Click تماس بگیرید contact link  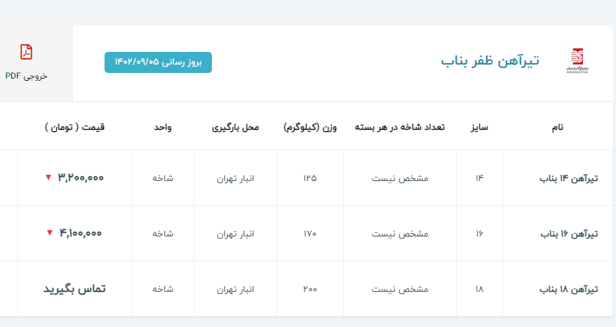(74, 288)
